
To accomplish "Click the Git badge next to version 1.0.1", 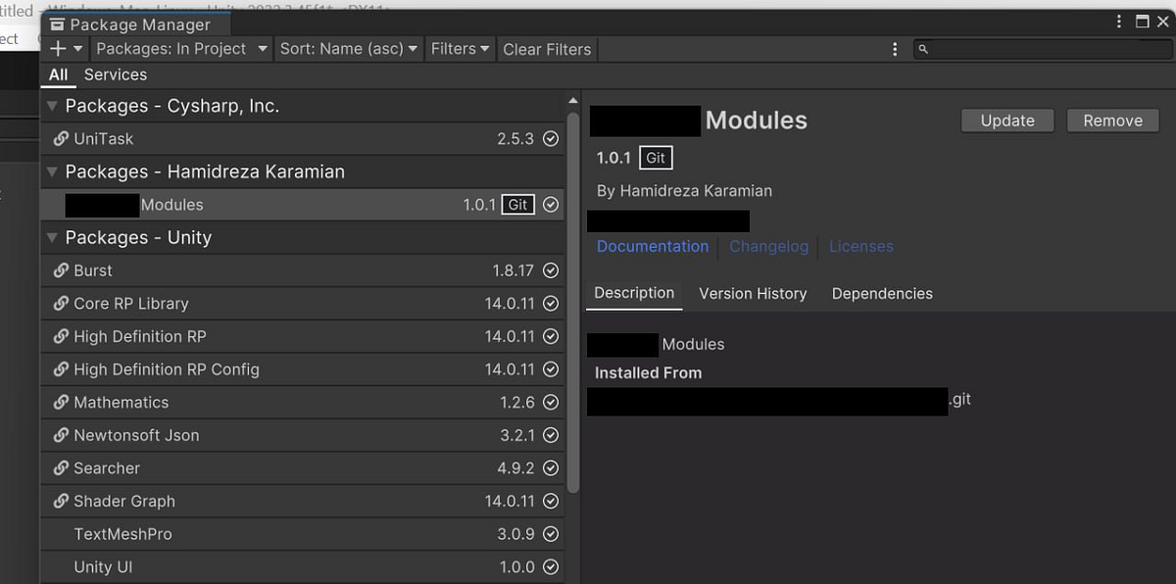I will 655,158.
